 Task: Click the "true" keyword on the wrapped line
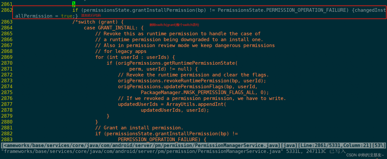point(67,16)
